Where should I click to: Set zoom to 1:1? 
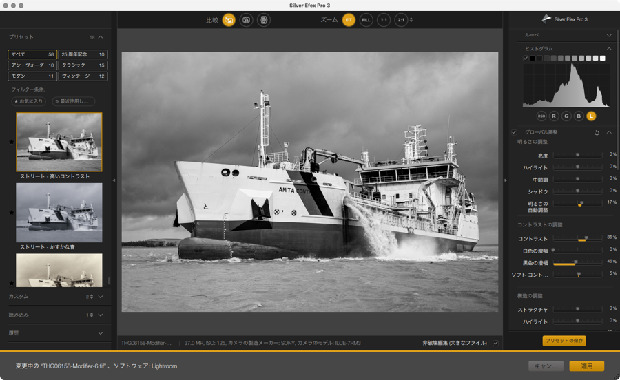[x=384, y=20]
